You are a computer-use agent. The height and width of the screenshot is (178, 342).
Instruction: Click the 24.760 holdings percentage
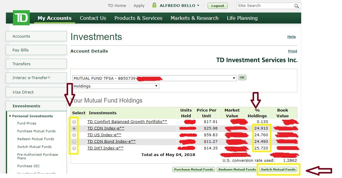coord(261,135)
